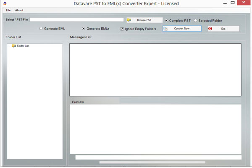
Task: Click the Select PST File path field
Action: tap(76, 20)
